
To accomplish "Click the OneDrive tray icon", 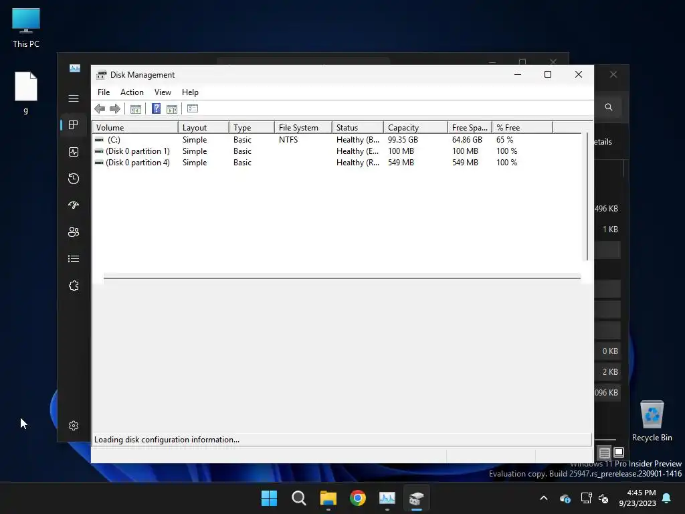I will (565, 498).
